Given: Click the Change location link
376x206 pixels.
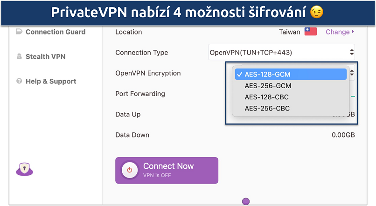Looking at the screenshot, I should [337, 32].
